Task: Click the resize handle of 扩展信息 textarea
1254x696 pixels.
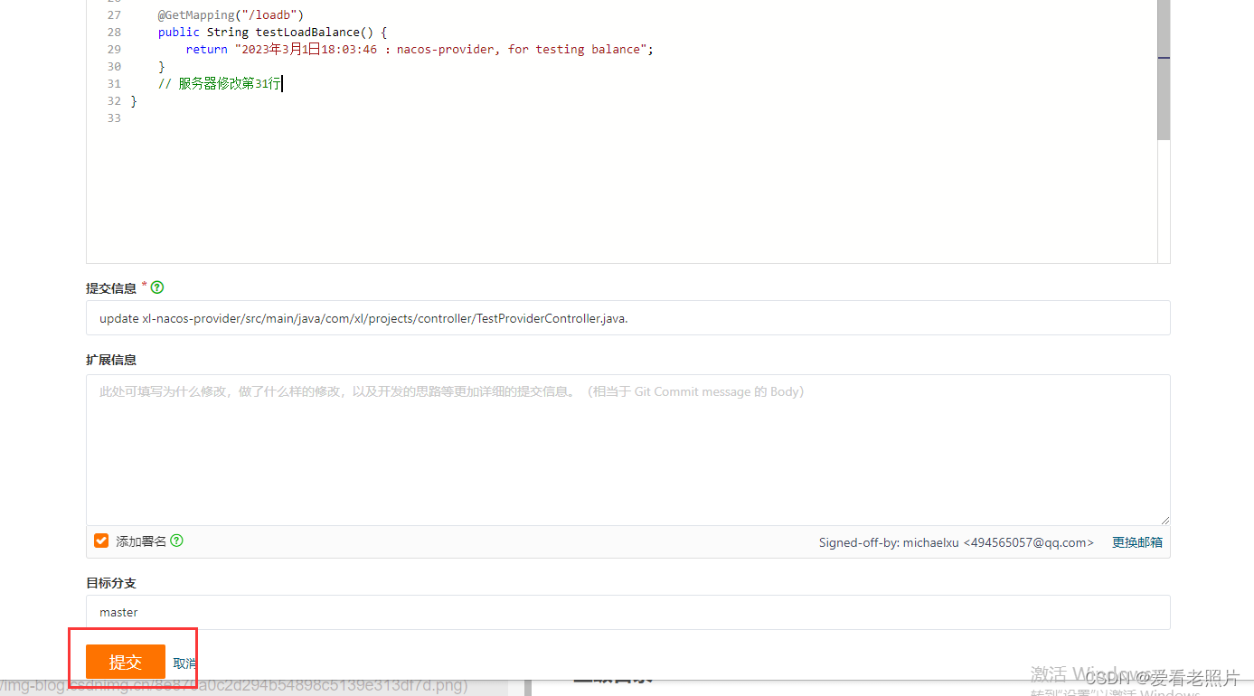Action: pos(1164,520)
